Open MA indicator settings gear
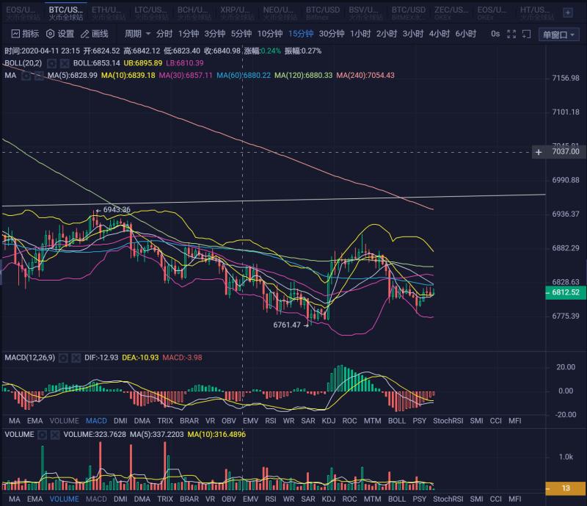 [26, 76]
